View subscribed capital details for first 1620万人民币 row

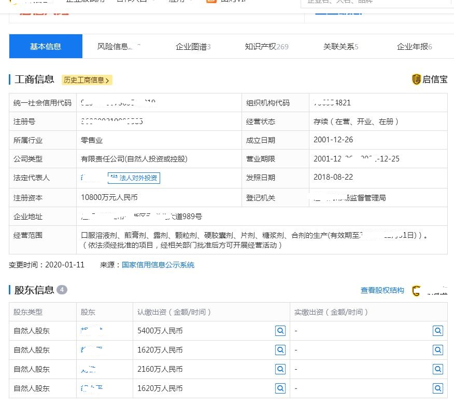[x=280, y=350]
